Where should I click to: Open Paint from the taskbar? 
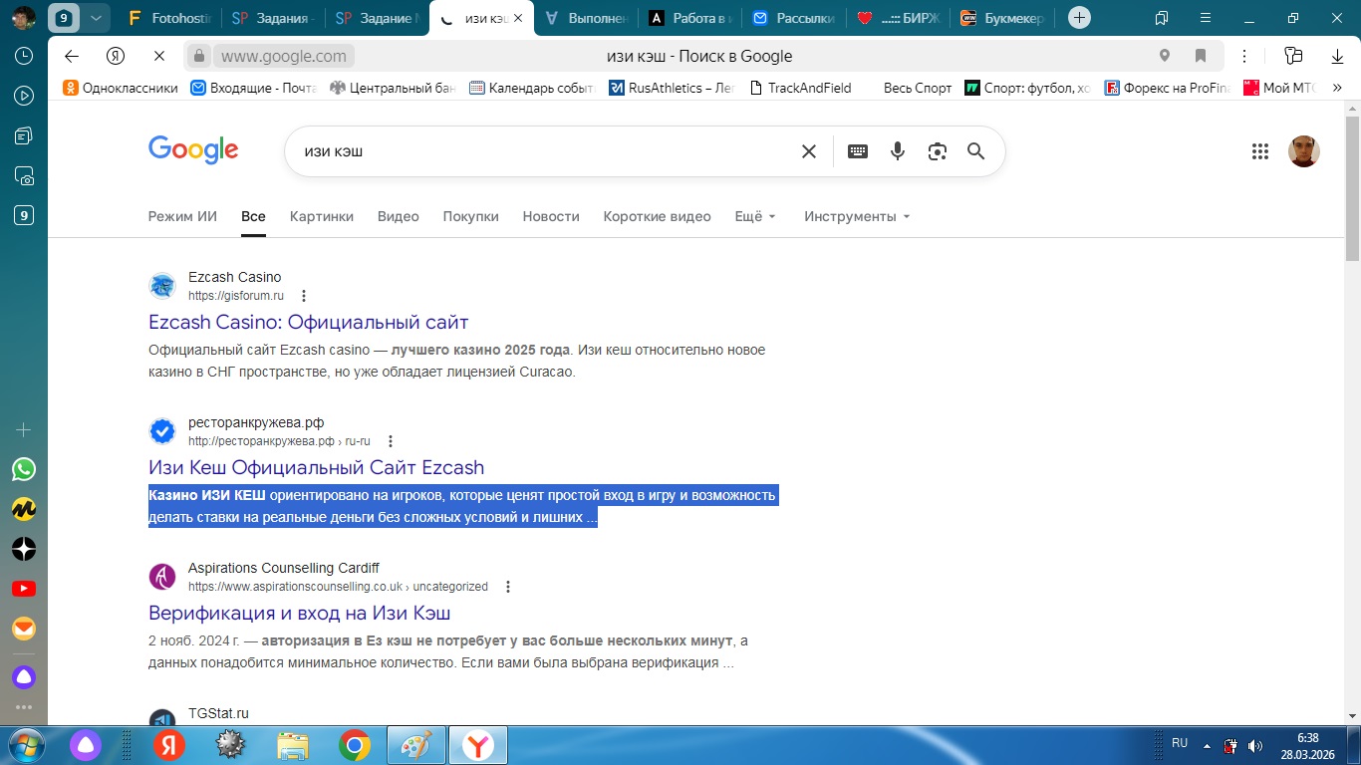415,745
